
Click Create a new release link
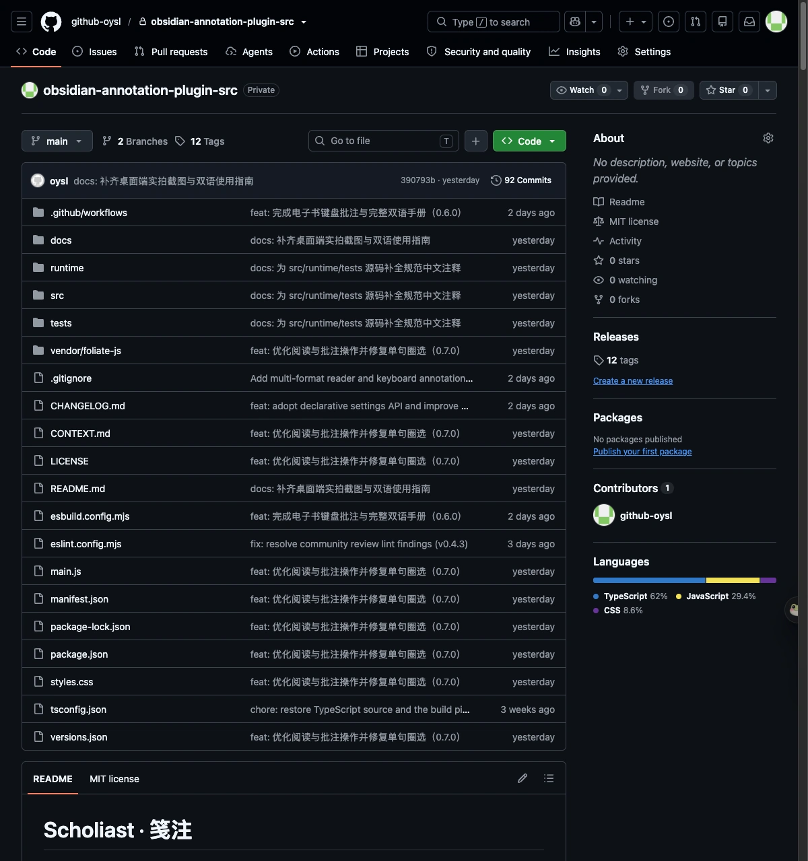[633, 380]
